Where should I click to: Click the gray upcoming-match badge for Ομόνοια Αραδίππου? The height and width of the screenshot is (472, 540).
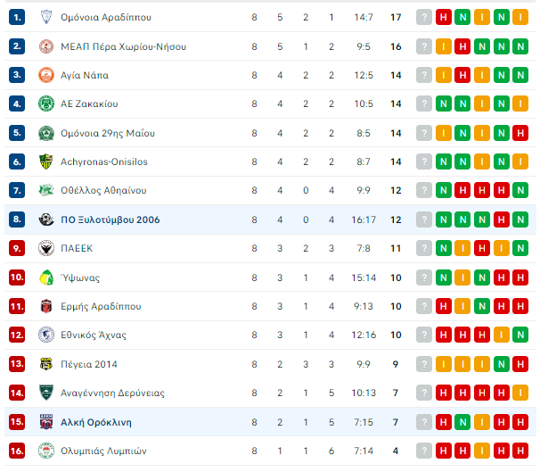coord(423,17)
